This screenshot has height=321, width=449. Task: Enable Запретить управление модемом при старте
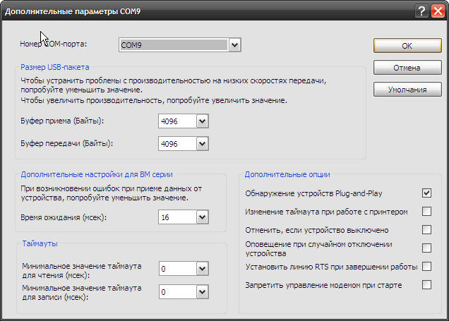click(426, 285)
